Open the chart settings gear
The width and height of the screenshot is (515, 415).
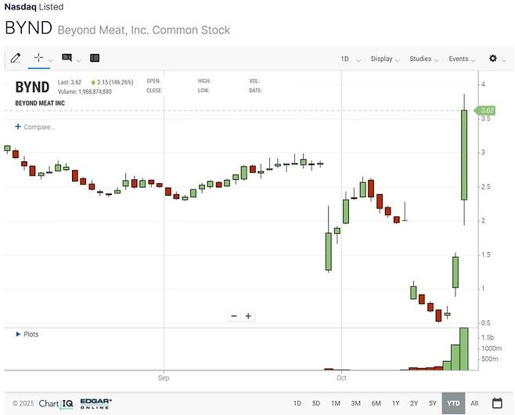[493, 59]
